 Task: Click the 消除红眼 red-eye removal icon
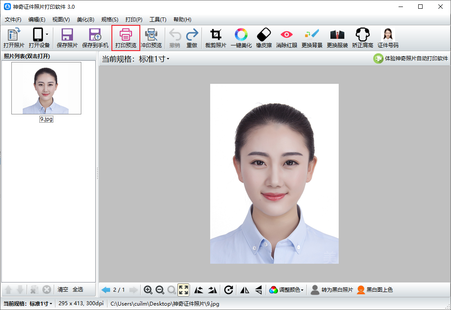point(287,35)
